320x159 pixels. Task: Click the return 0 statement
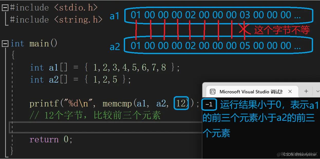coord(51,139)
